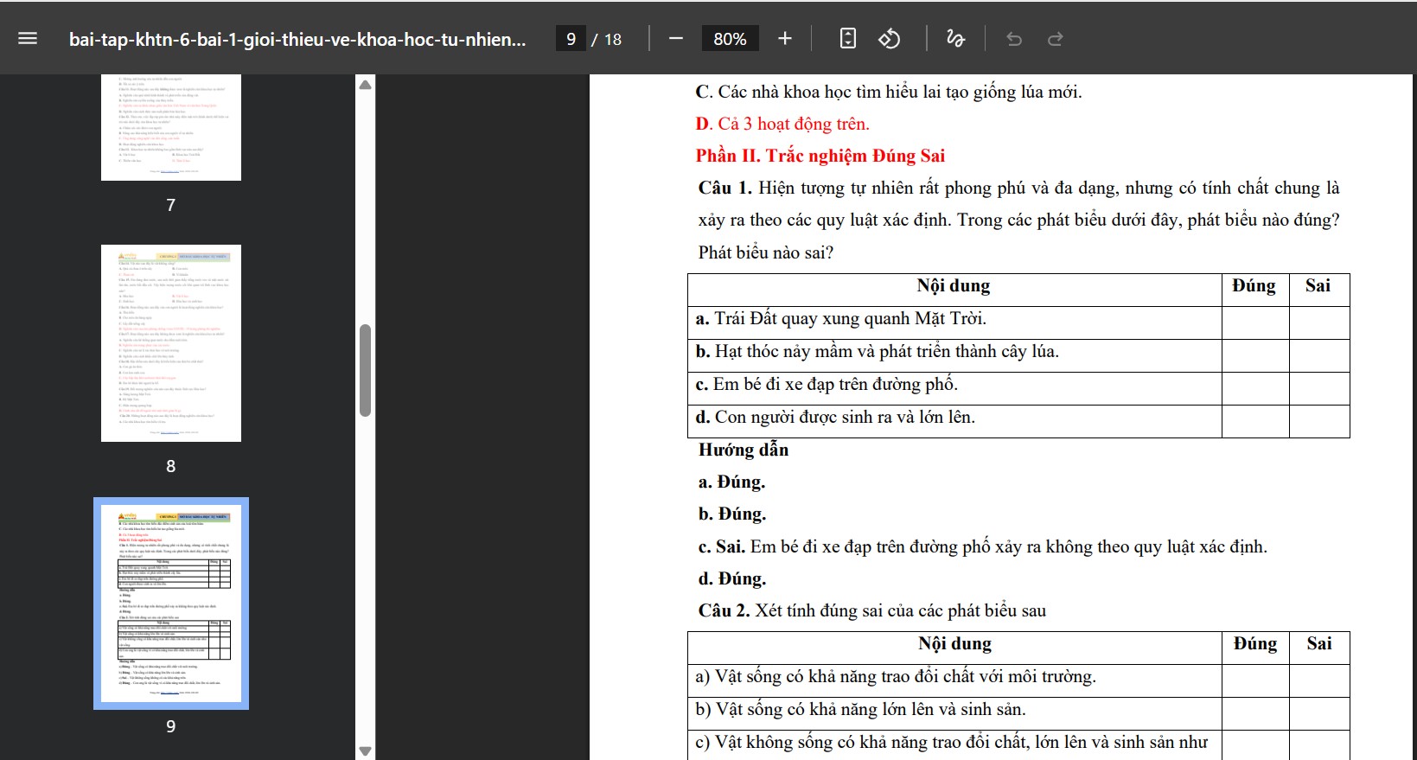Click 'Câu 2. Xét tính đúng sai' text
Viewport: 1417px width, 760px height.
coord(871,610)
